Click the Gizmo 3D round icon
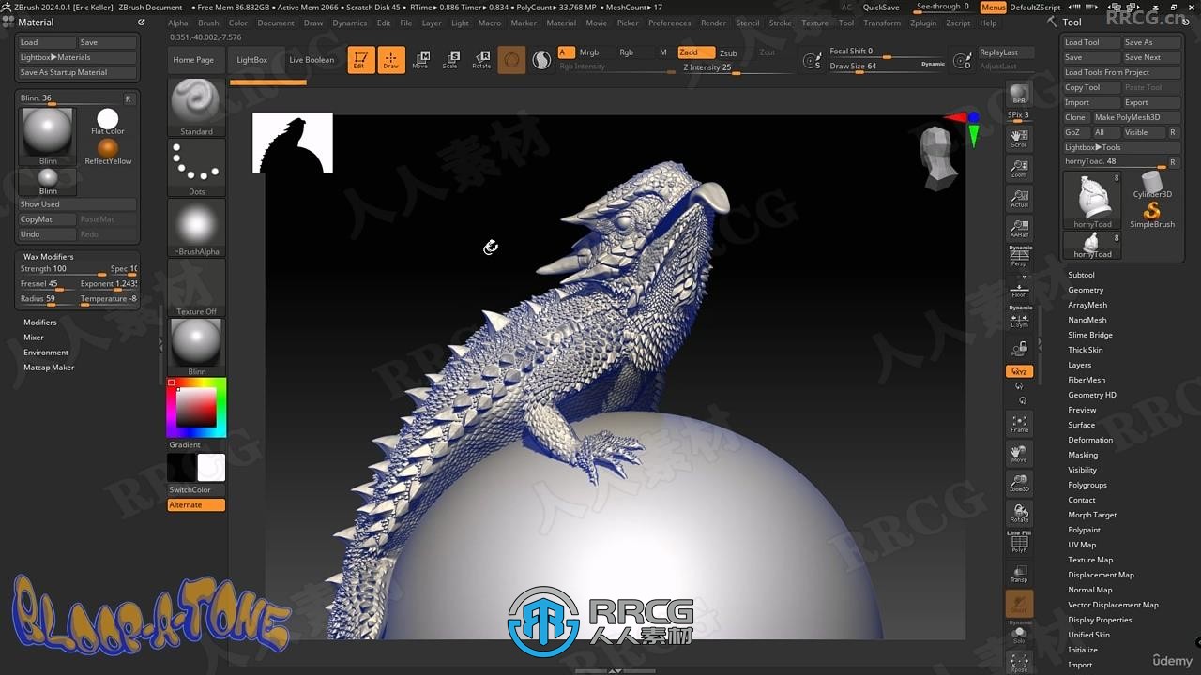 tap(511, 60)
